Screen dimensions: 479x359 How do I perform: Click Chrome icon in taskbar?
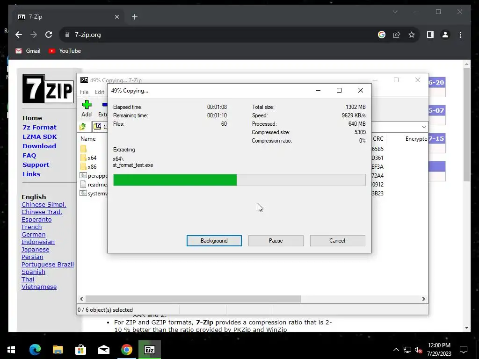[126, 350]
